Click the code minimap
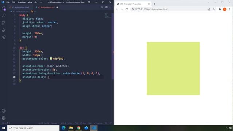 pyautogui.click(x=107, y=15)
